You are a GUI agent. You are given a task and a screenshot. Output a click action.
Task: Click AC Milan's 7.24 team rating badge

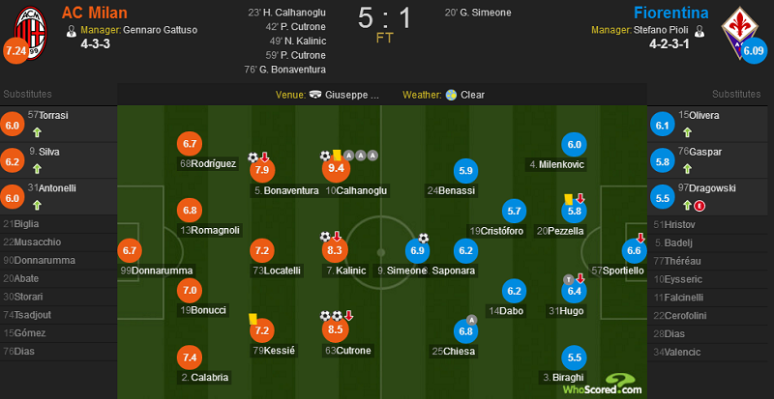(x=15, y=52)
